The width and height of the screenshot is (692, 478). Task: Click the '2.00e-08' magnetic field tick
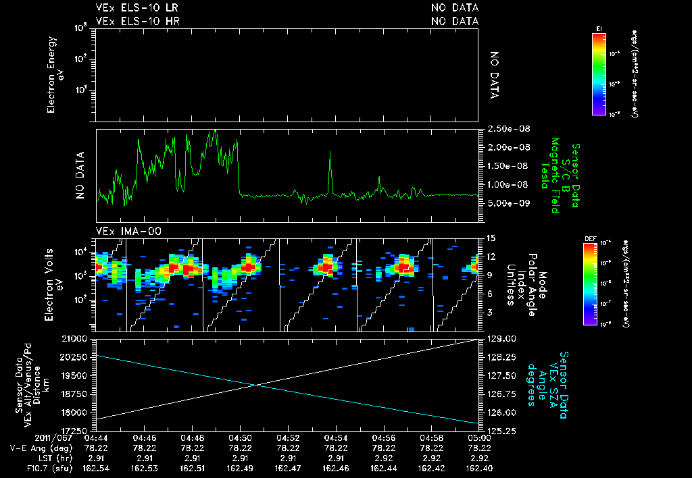coord(509,147)
